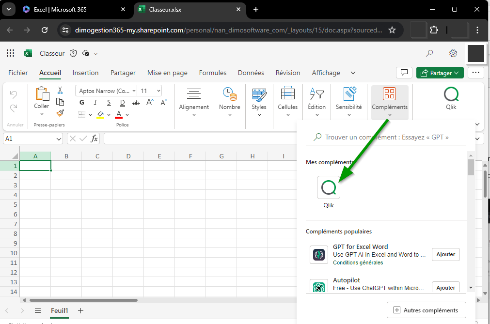Click the Compléments ribbon button
Screen dimensions: 490x324
coord(390,102)
